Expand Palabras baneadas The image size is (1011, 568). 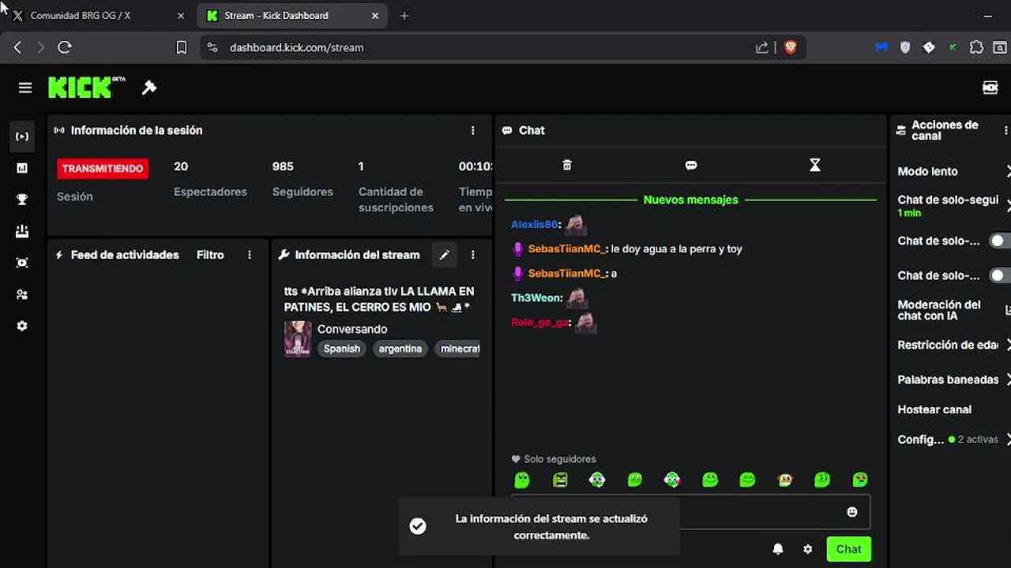[1008, 379]
